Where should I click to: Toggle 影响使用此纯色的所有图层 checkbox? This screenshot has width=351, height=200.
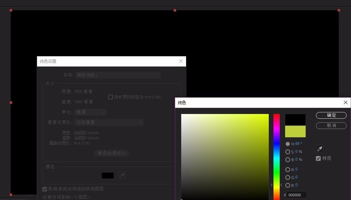click(45, 189)
